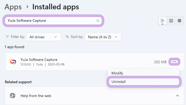Click the Sort by label
Viewport: 186px width, 105px height.
click(77, 37)
